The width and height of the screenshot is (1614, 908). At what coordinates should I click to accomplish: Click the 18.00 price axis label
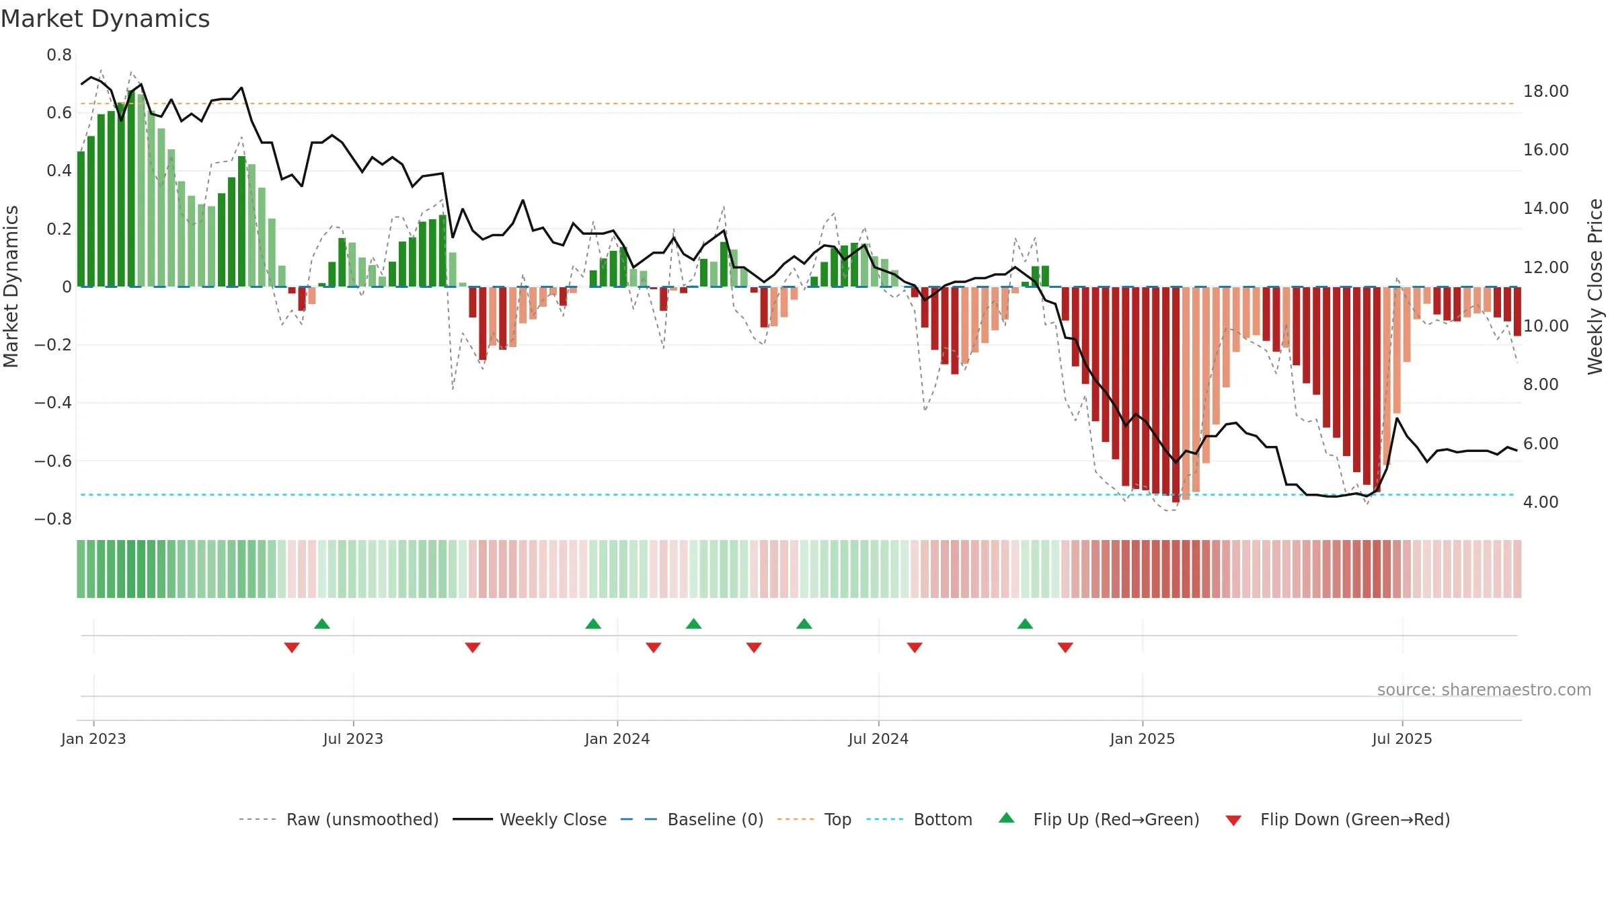point(1546,91)
